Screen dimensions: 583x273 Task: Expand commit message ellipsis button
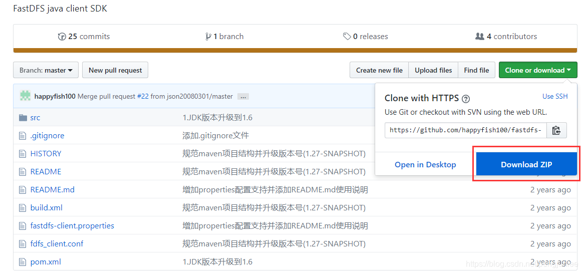243,97
